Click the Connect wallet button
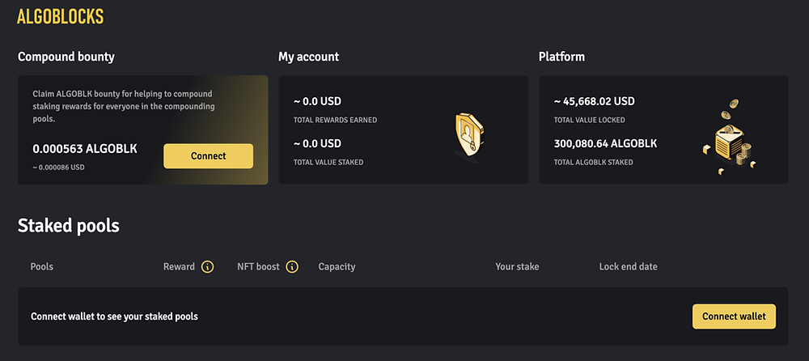809x361 pixels. pos(735,316)
